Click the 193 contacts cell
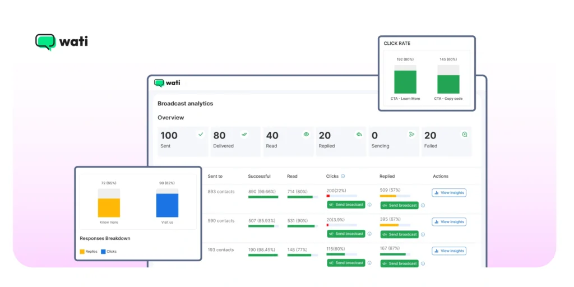 (x=221, y=249)
